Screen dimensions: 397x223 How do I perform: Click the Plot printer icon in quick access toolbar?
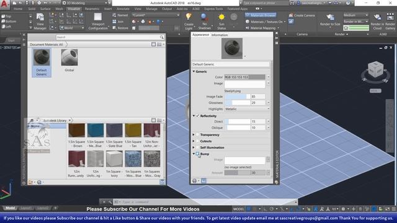click(39, 3)
